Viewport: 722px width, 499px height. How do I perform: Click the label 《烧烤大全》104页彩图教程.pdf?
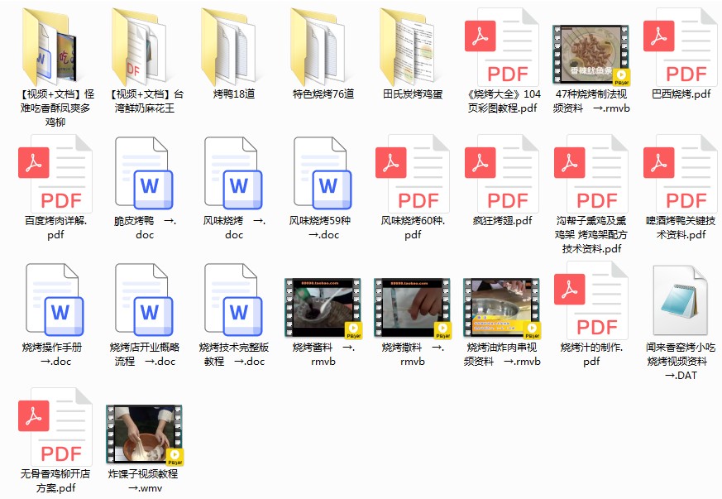tap(502, 101)
